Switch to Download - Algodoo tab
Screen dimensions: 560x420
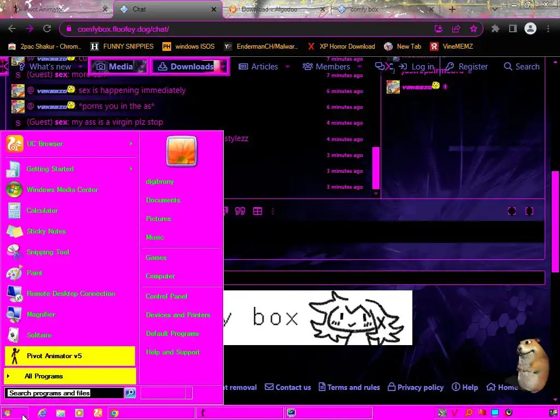[277, 9]
